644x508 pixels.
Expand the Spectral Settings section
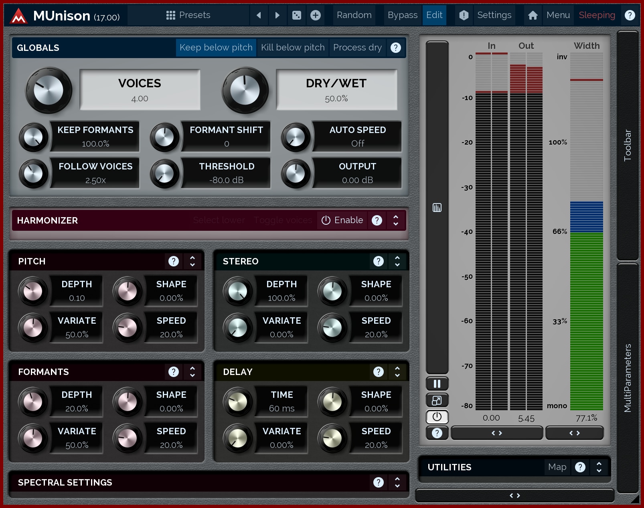[397, 482]
